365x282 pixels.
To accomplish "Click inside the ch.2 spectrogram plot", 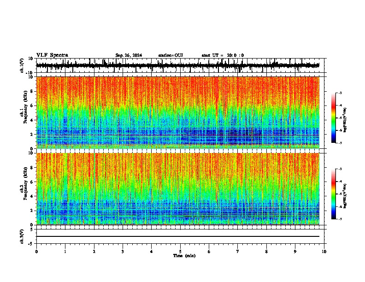I will click(x=178, y=189).
